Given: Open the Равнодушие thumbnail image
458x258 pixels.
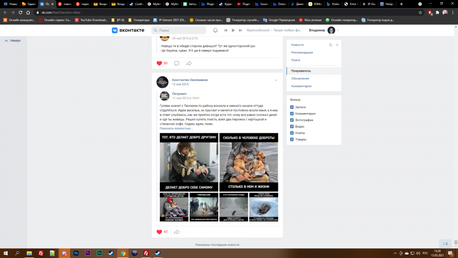Looking at the screenshot, I should (x=204, y=207).
